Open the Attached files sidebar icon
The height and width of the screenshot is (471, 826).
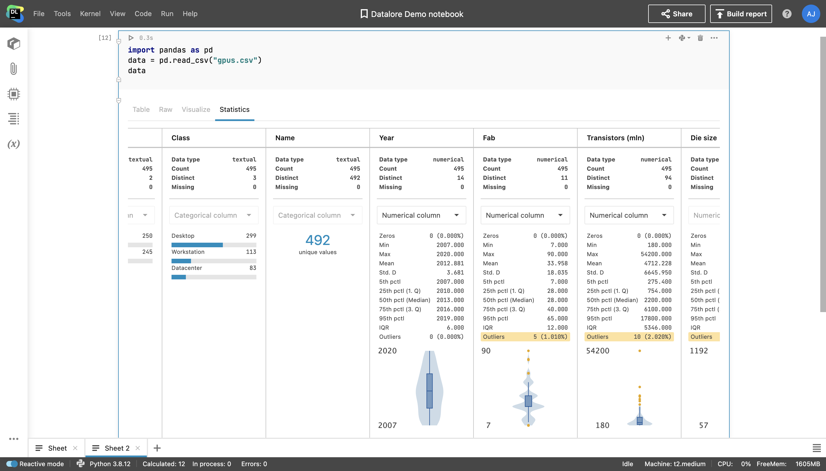(13, 69)
